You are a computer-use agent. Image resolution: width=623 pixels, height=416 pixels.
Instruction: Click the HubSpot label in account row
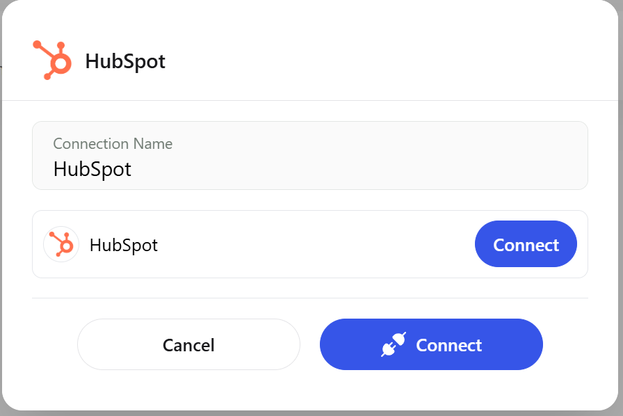coord(124,245)
